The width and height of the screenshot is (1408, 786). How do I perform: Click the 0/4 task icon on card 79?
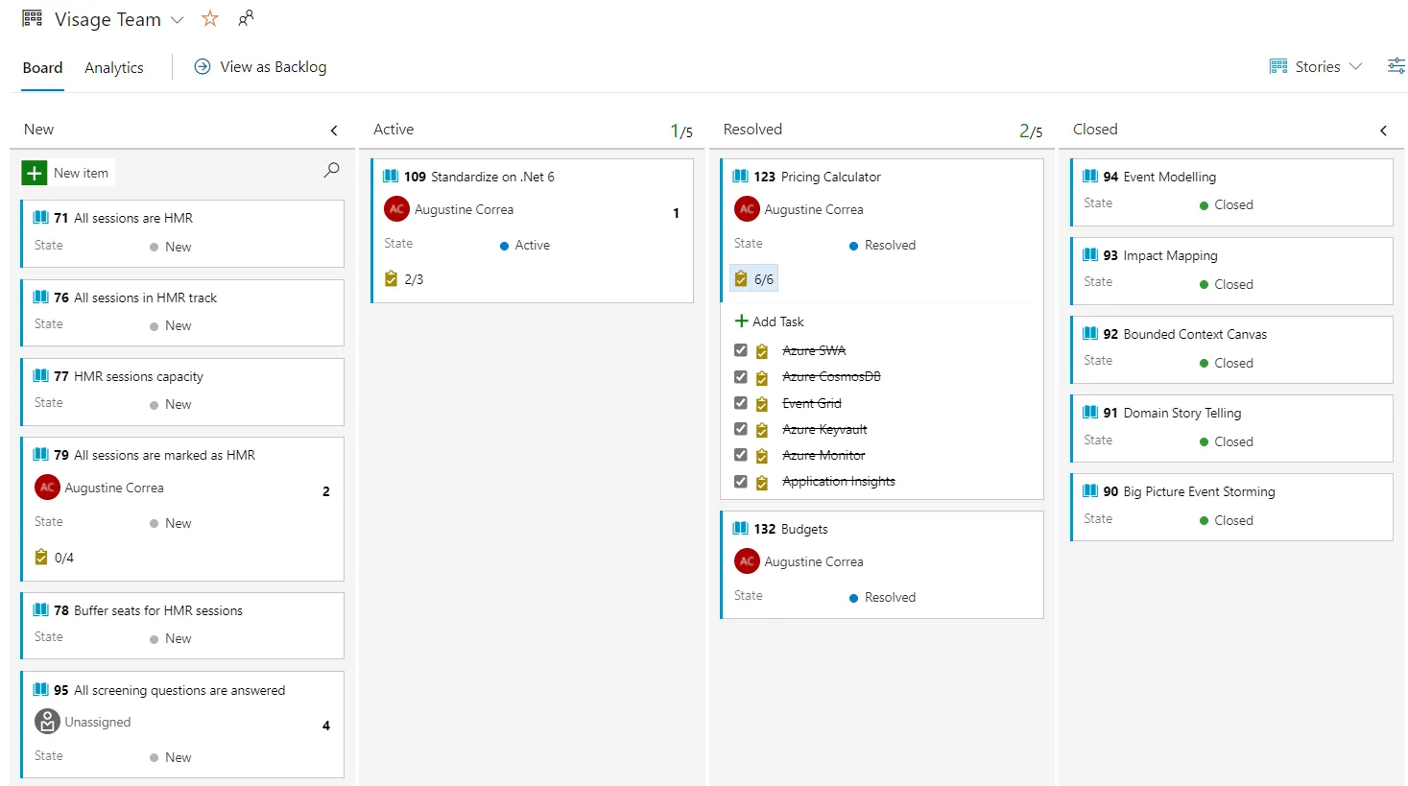point(41,558)
